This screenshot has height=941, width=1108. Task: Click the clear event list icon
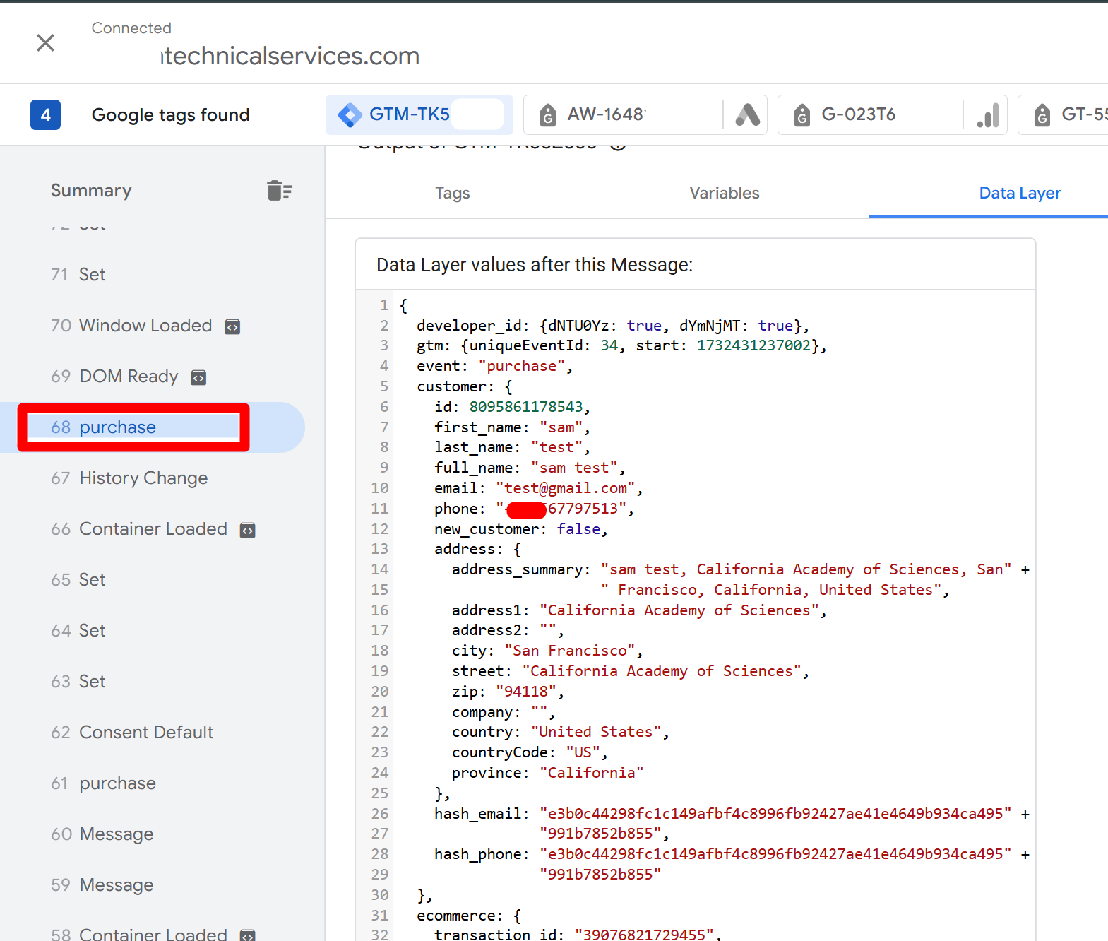click(x=280, y=191)
